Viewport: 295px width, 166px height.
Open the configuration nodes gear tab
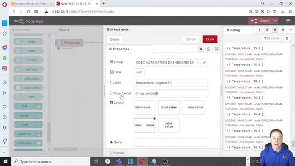pos(283,30)
